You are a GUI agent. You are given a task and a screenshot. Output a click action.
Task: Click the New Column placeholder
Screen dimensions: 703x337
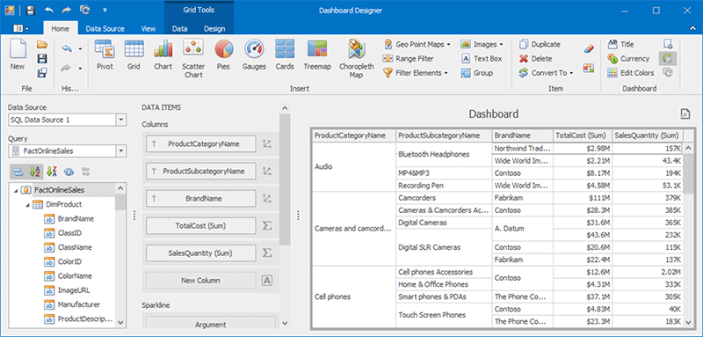pyautogui.click(x=201, y=281)
